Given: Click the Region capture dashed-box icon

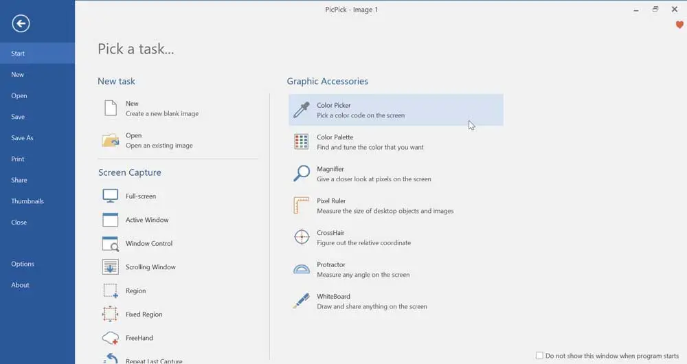Looking at the screenshot, I should [x=111, y=291].
